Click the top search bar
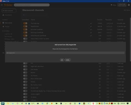 [32, 5]
